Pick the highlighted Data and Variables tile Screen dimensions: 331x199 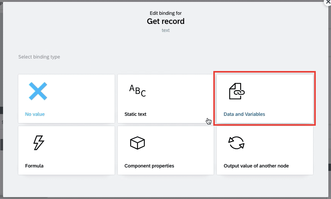tap(265, 99)
